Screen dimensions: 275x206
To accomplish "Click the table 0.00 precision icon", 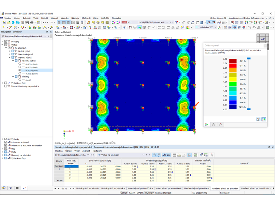I will click(x=206, y=155).
